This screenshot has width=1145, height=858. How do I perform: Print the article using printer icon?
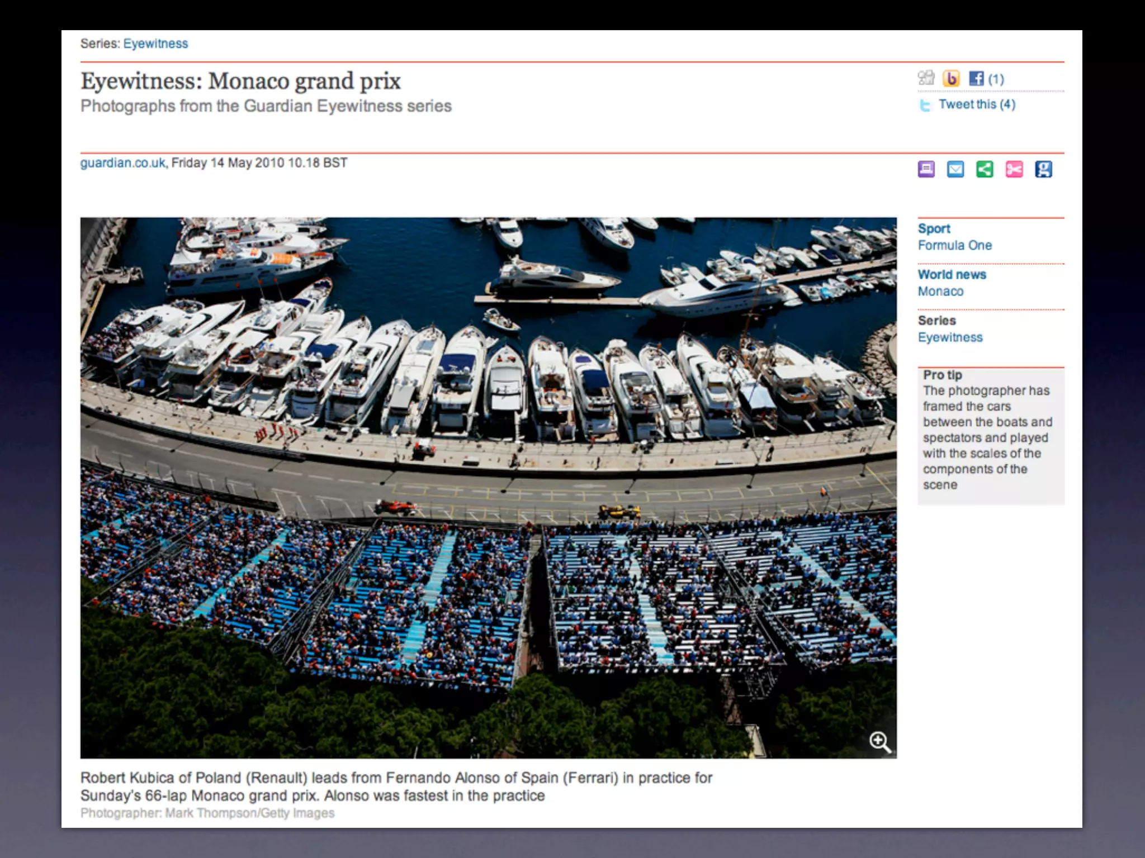pyautogui.click(x=926, y=169)
